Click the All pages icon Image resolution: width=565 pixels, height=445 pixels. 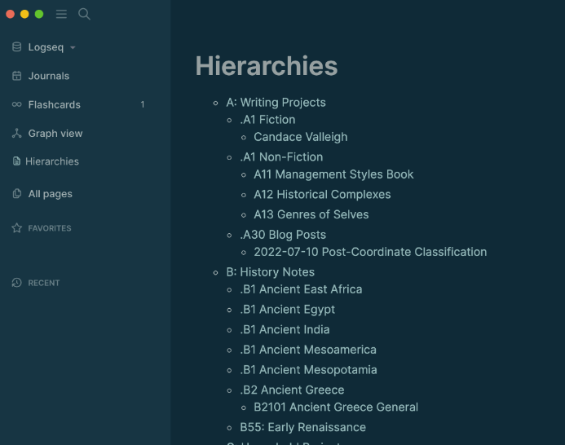tap(16, 194)
